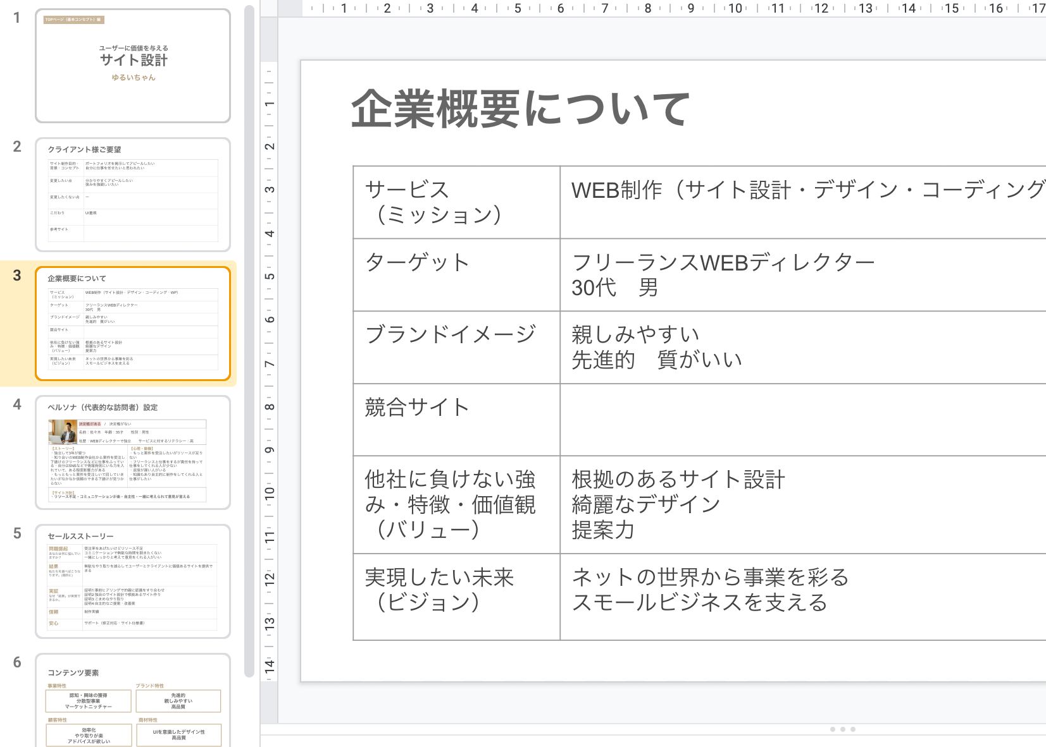Image resolution: width=1046 pixels, height=747 pixels.
Task: Click the speaker notes drag handle dots
Action: click(x=843, y=729)
